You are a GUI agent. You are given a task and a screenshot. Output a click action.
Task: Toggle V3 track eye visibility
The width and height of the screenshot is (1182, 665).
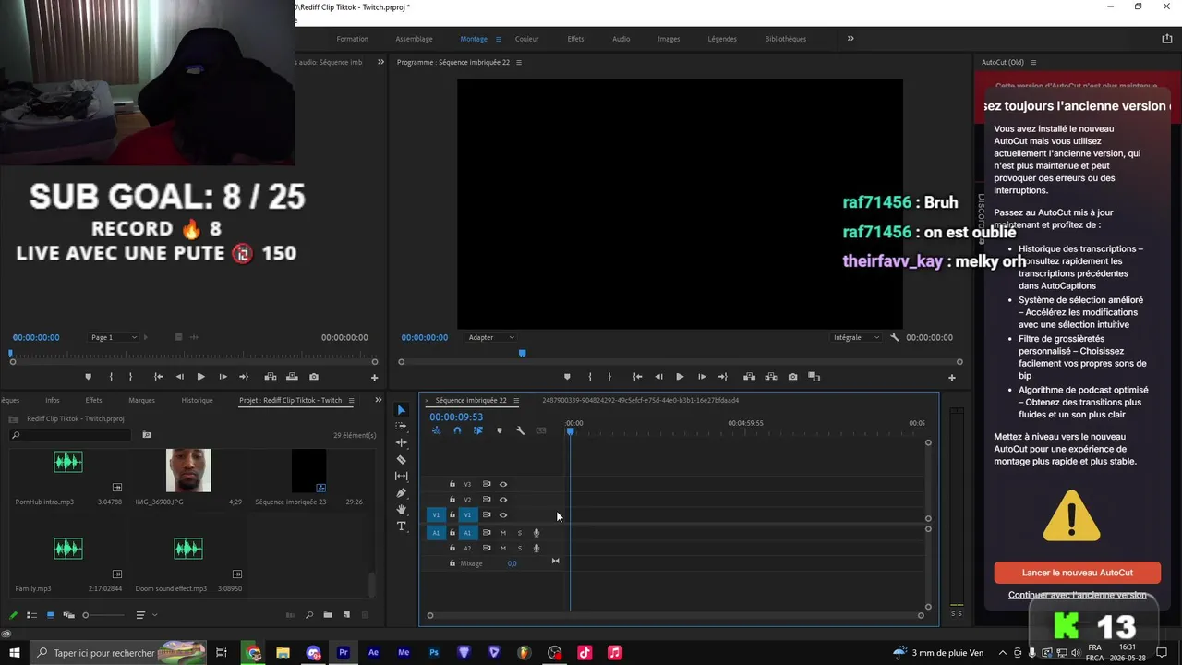[503, 484]
